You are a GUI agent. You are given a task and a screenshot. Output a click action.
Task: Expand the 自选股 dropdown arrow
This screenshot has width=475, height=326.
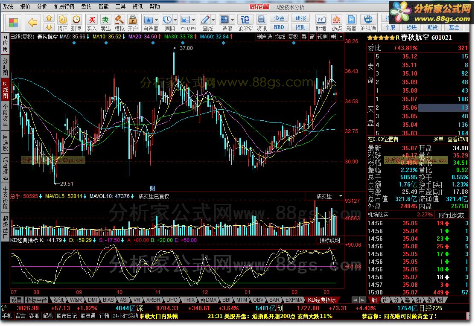[156, 20]
